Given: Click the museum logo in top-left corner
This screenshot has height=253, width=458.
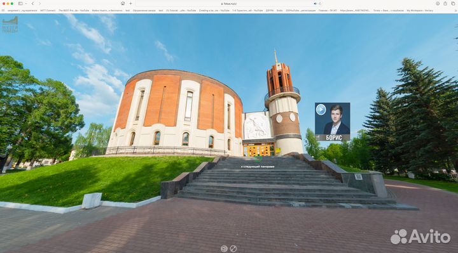Looking at the screenshot, I should pos(10,25).
